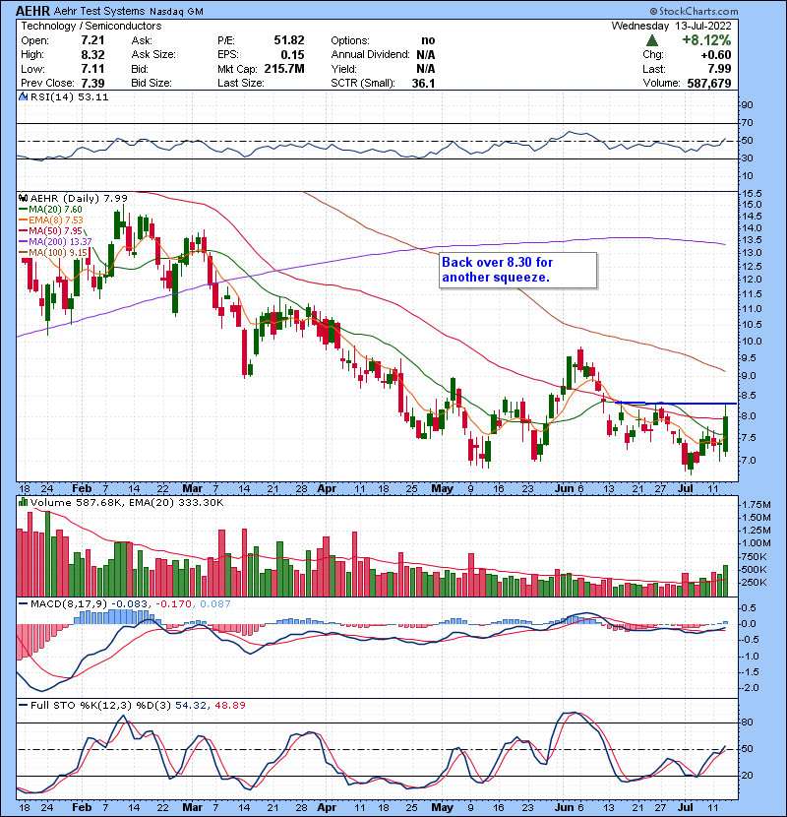Click the Options value no
Image resolution: width=787 pixels, height=817 pixels.
(x=428, y=40)
